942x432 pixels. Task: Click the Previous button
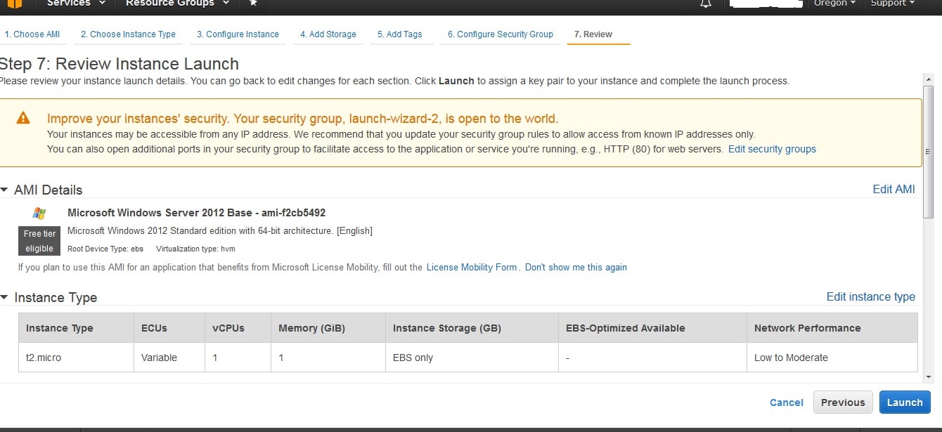pyautogui.click(x=843, y=402)
